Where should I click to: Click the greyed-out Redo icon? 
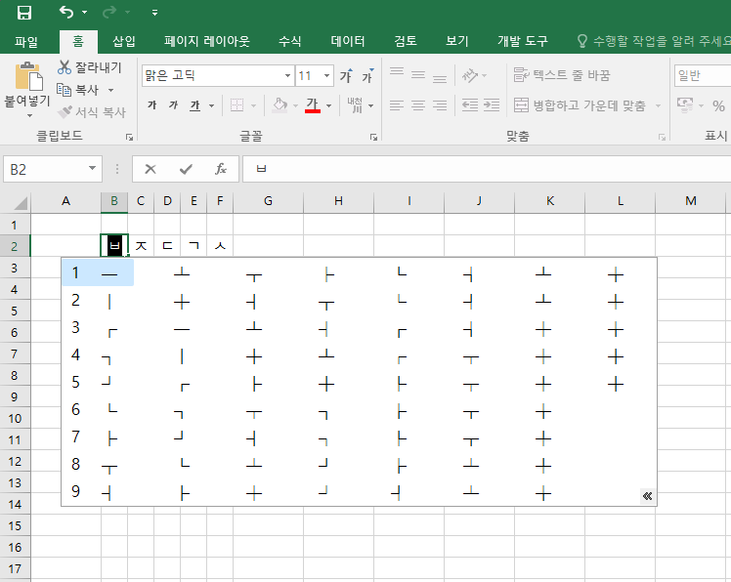point(108,12)
